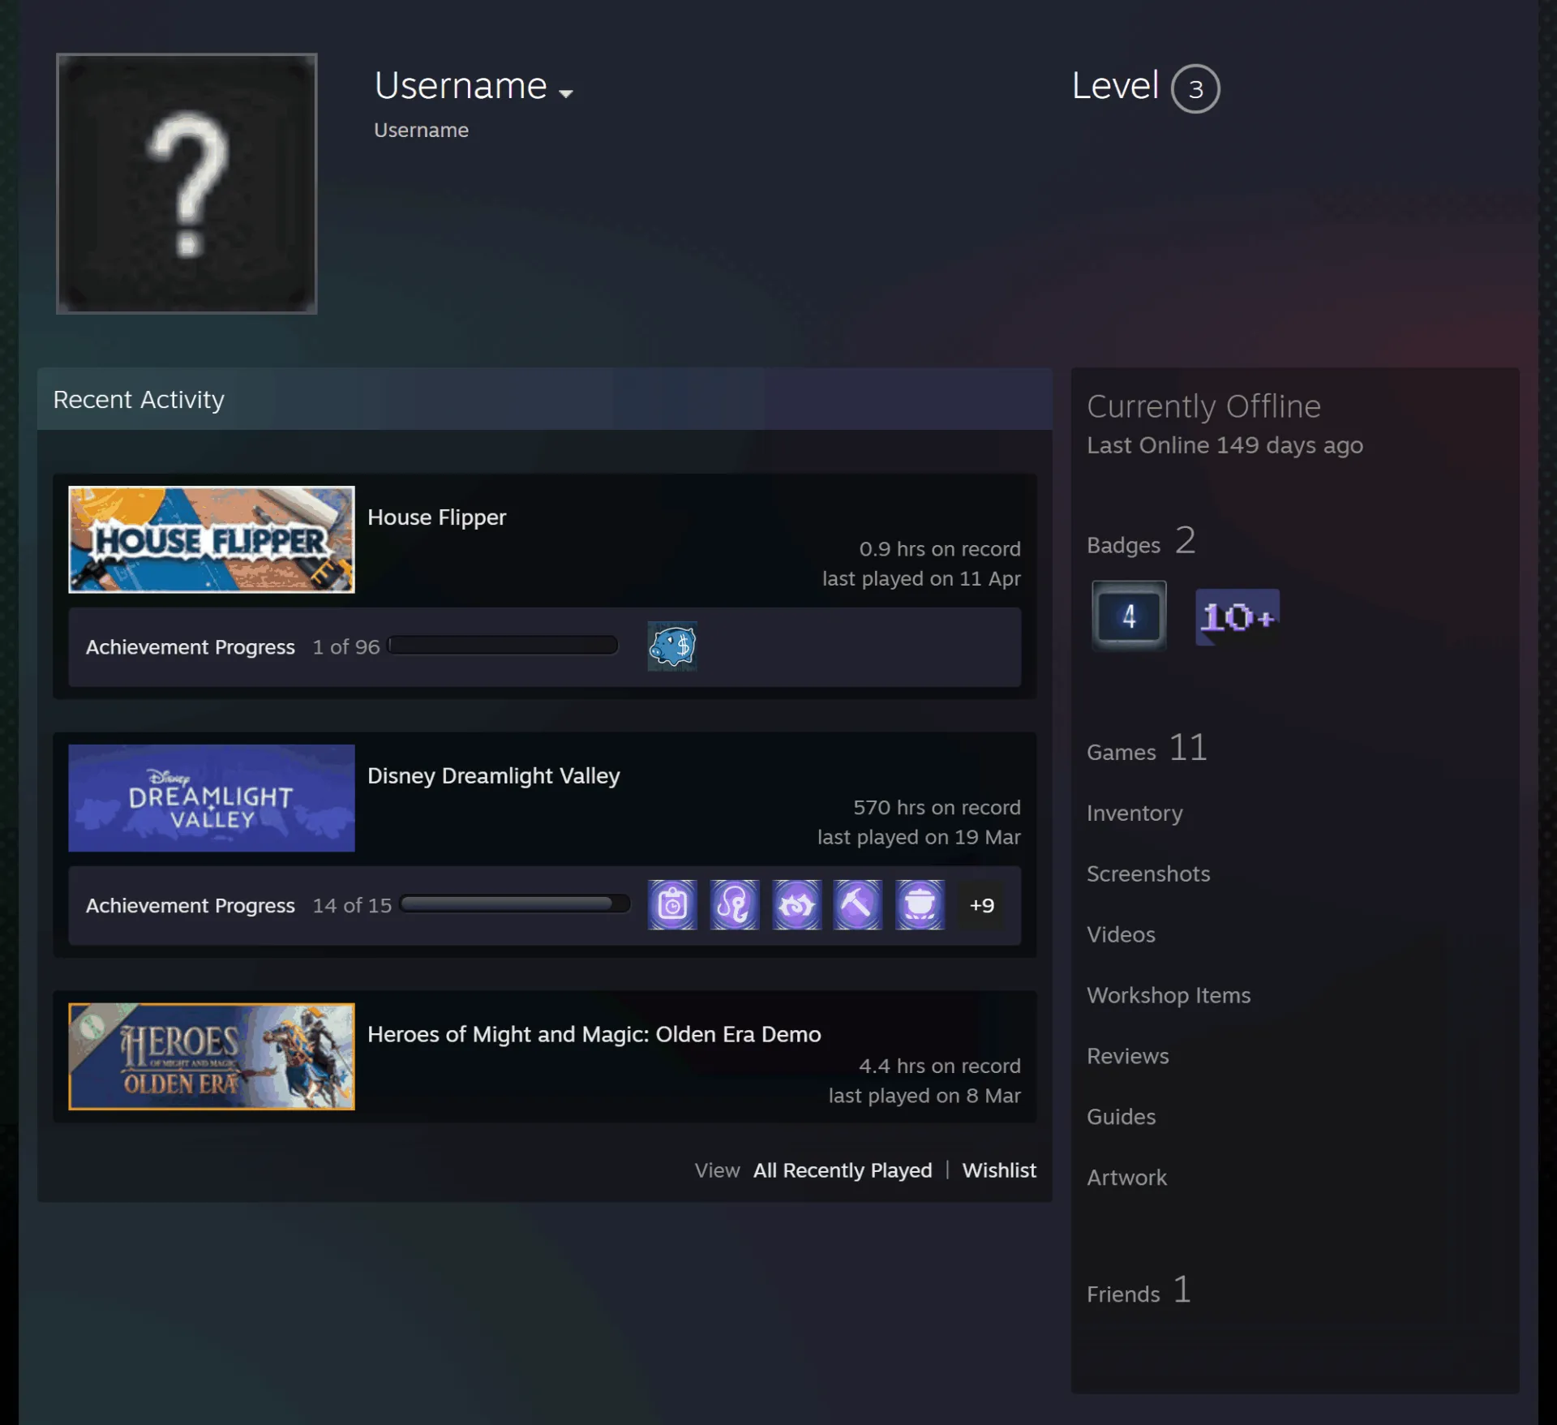Open Workshop Items in sidebar
Image resolution: width=1557 pixels, height=1425 pixels.
coord(1169,996)
